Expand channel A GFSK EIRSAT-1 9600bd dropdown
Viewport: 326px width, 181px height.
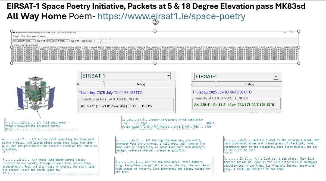coord(34,41)
